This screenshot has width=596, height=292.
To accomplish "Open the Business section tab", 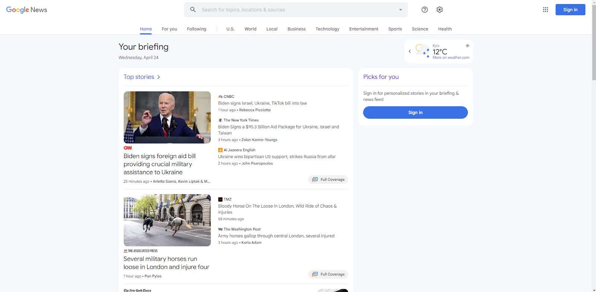I will coord(297,29).
